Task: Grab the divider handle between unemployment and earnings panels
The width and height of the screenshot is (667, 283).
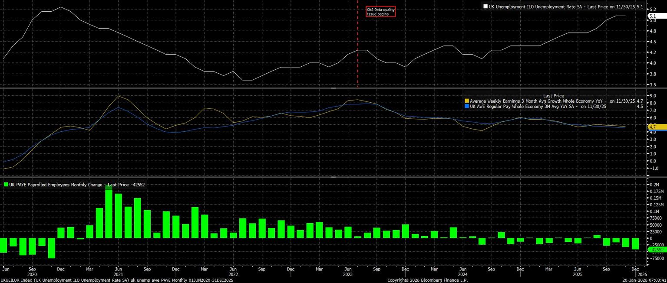Action: click(x=333, y=88)
